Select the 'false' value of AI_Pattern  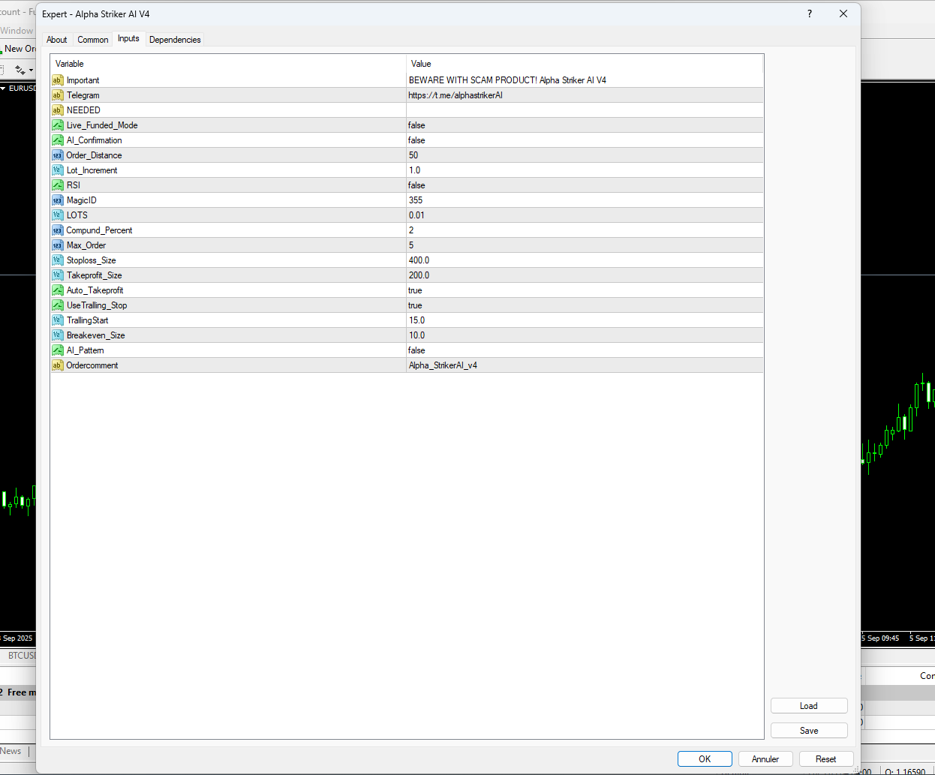point(585,350)
